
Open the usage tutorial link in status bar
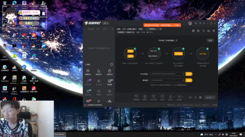pos(94,105)
